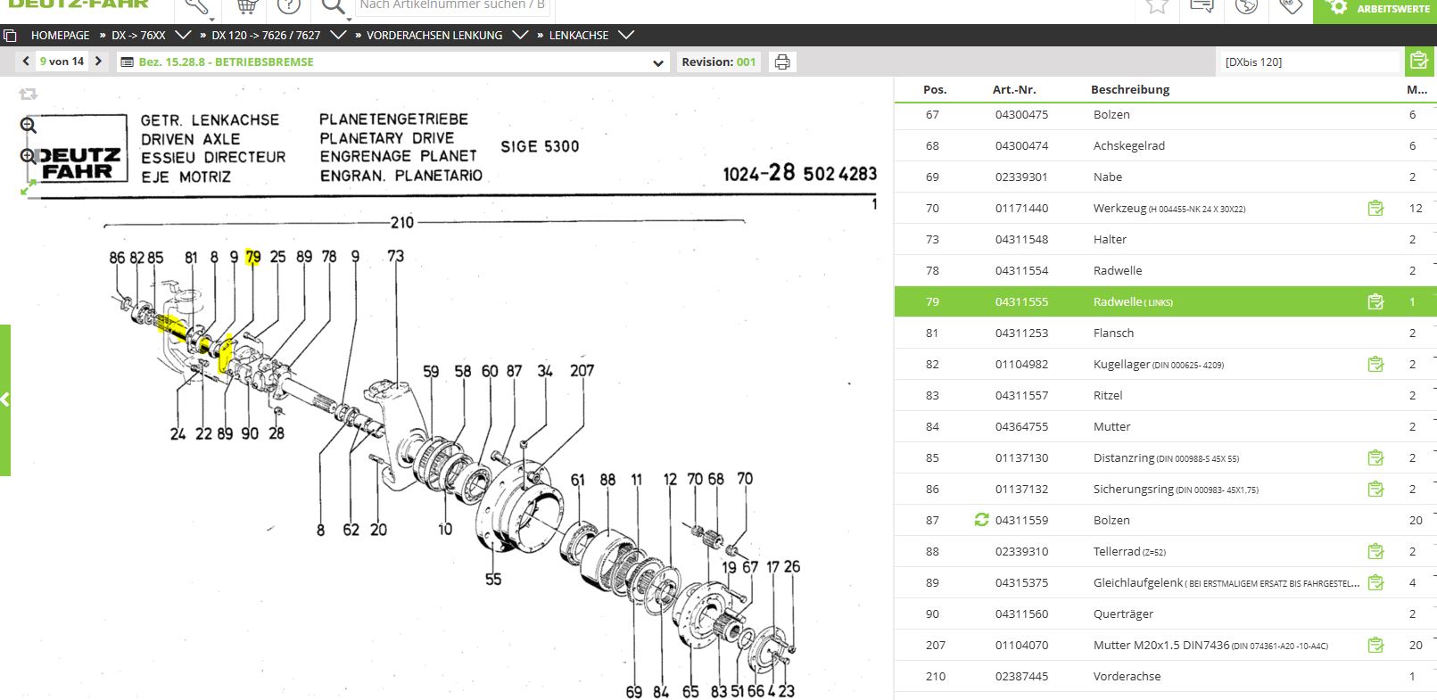Go to the next page with the right arrow
This screenshot has height=700, width=1437.
pos(98,62)
